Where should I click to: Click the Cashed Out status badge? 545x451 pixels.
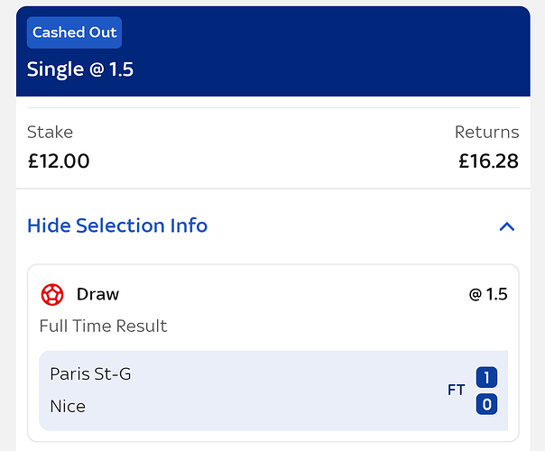[x=74, y=32]
